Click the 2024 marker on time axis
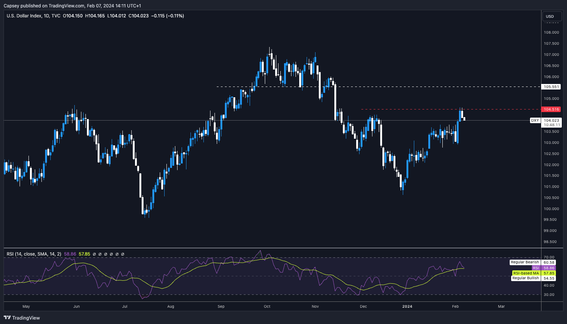Viewport: 567px width, 324px height. pos(407,306)
